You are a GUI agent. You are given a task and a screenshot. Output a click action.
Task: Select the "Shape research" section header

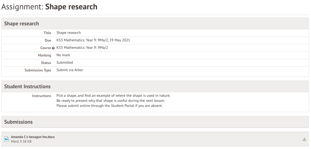[21, 23]
